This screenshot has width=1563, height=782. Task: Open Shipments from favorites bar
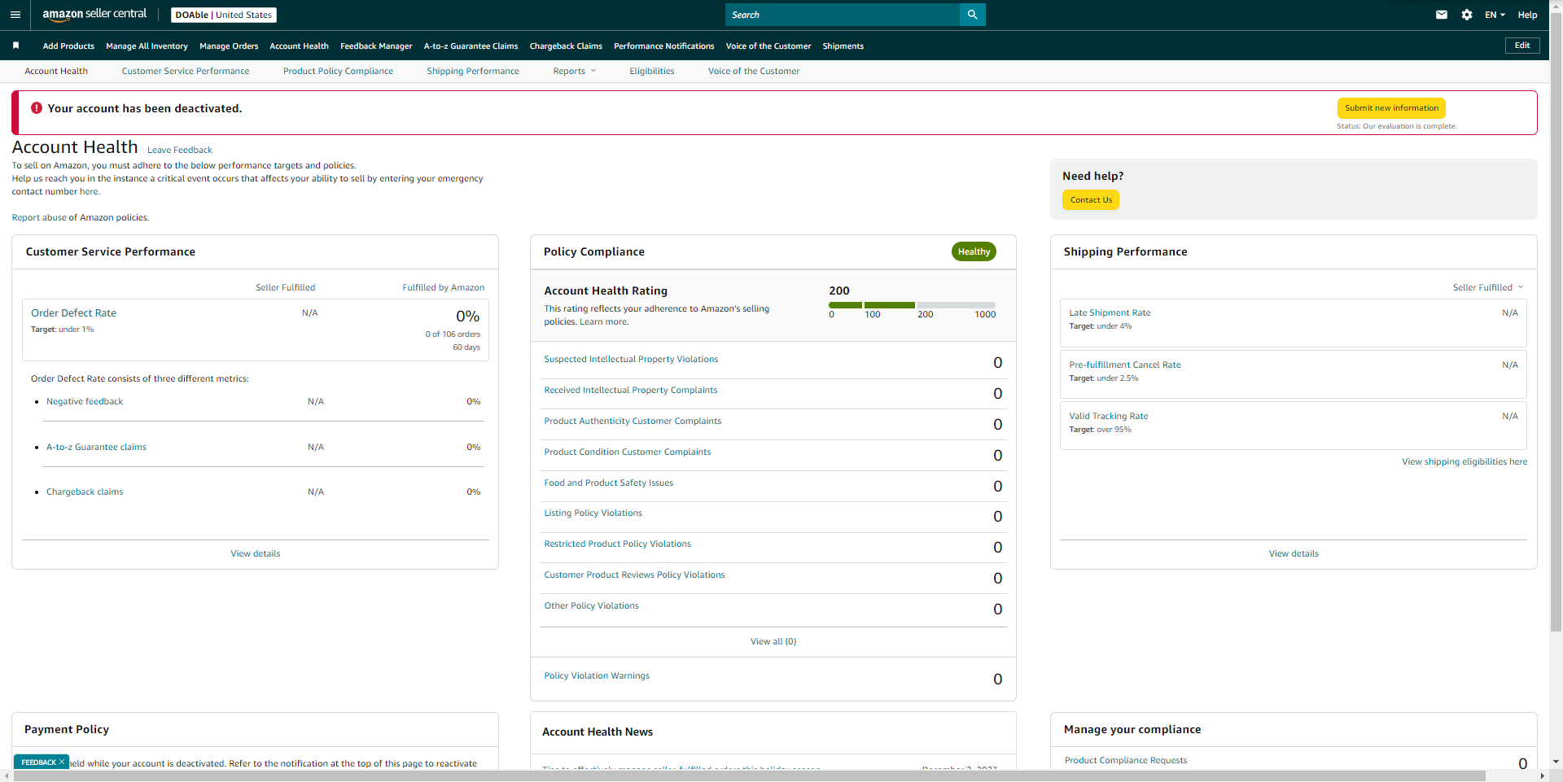[843, 46]
